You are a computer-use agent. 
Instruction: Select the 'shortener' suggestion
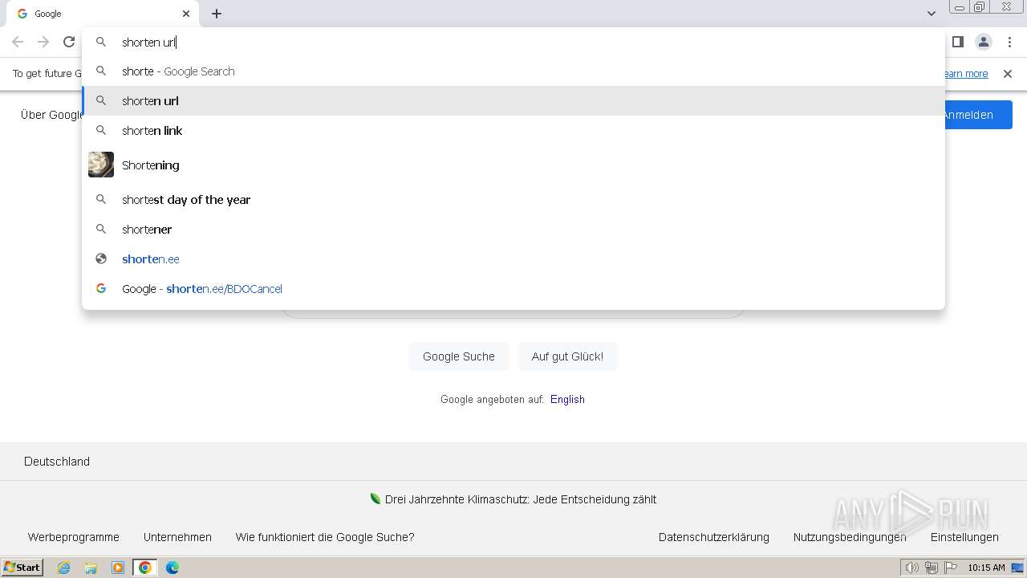coord(513,230)
